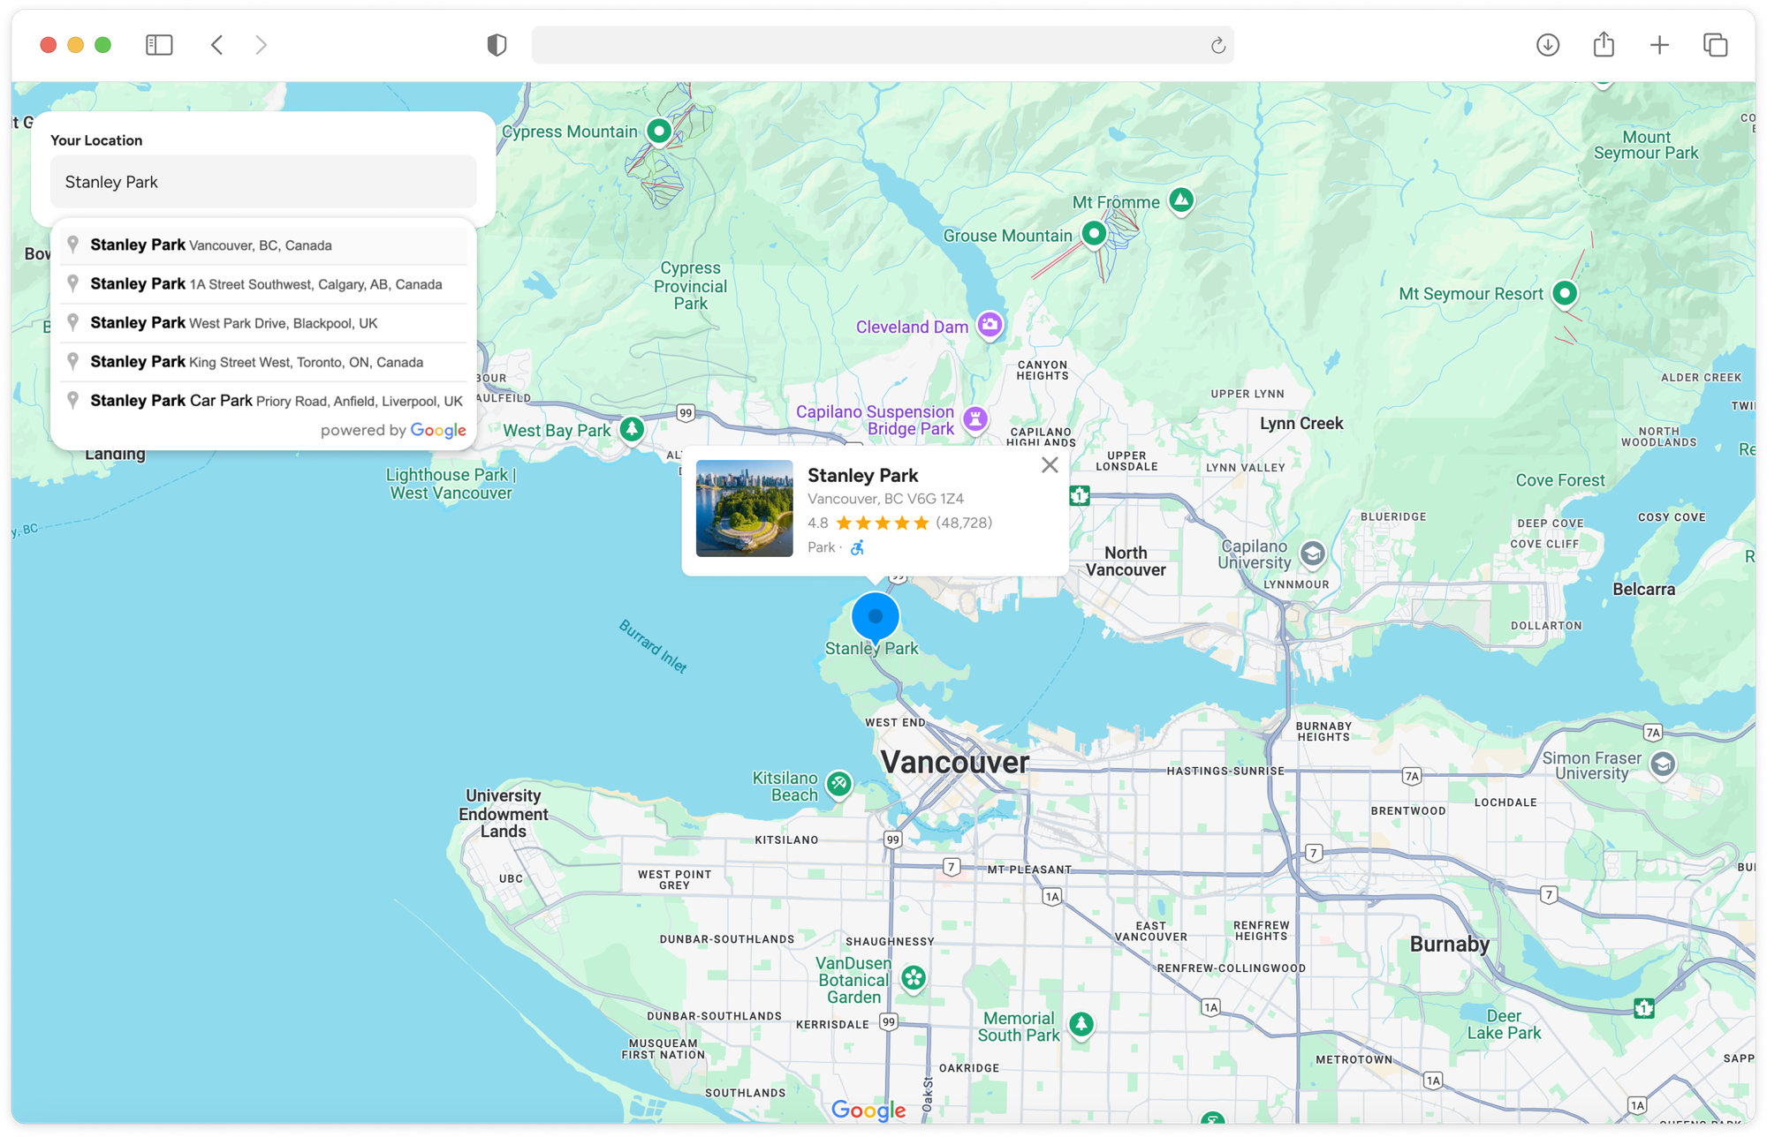Click the Grouse Mountain green park icon
This screenshot has width=1767, height=1137.
pos(1095,234)
